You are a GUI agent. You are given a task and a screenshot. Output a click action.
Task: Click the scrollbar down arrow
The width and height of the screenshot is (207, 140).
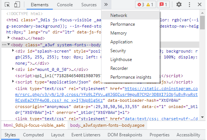point(202,117)
